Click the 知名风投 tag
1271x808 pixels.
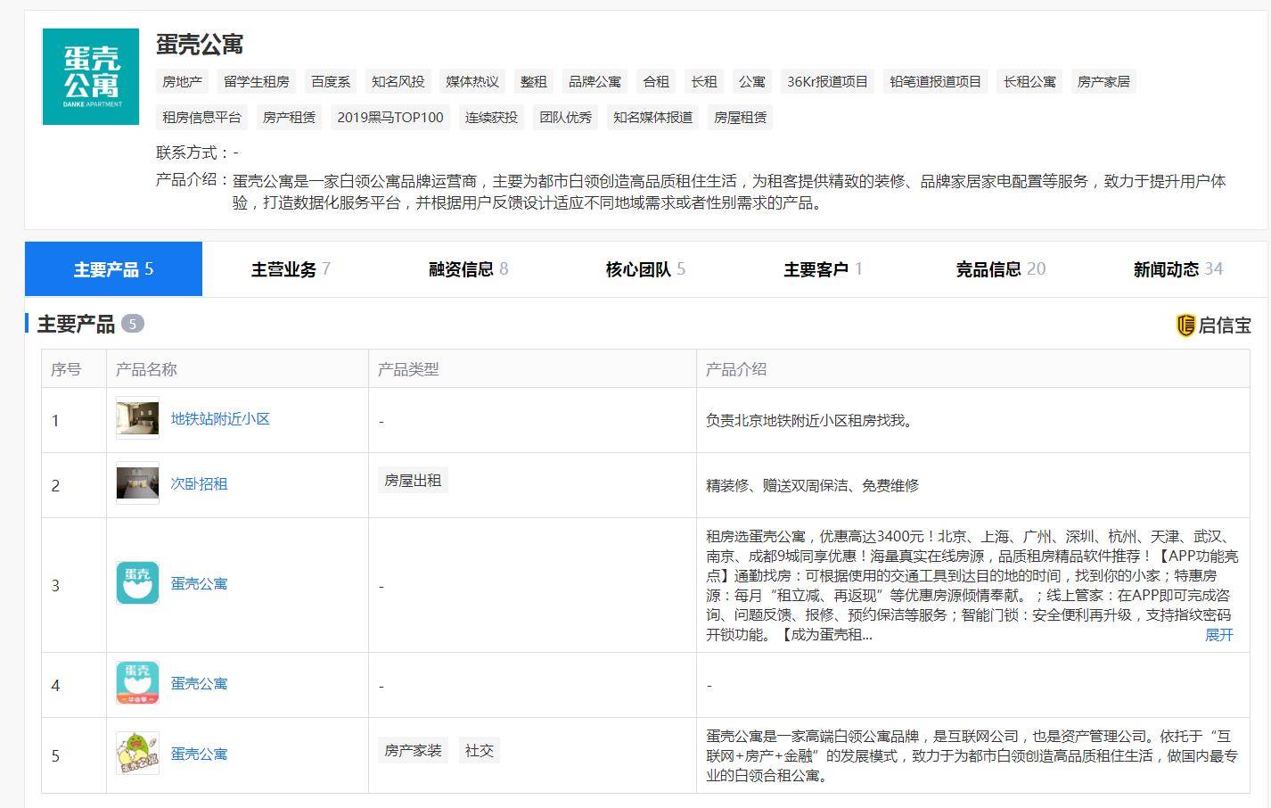coord(398,81)
